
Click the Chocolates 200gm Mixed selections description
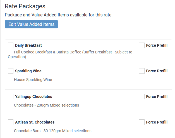point(46,105)
